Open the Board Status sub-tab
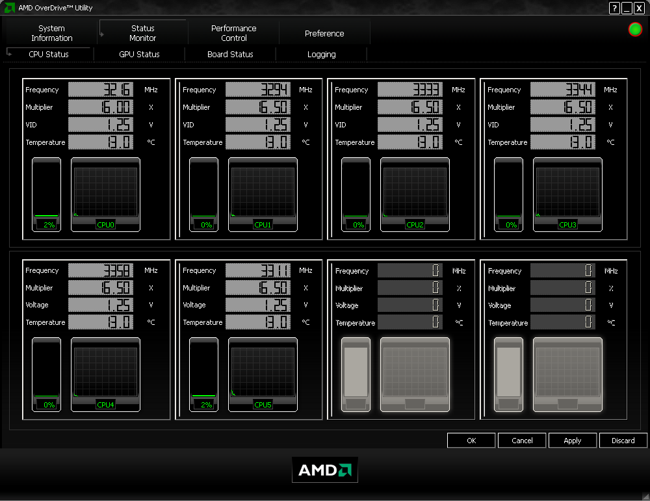The width and height of the screenshot is (650, 501). tap(230, 55)
